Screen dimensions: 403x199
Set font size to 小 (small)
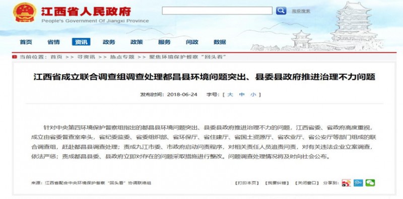(x=253, y=94)
